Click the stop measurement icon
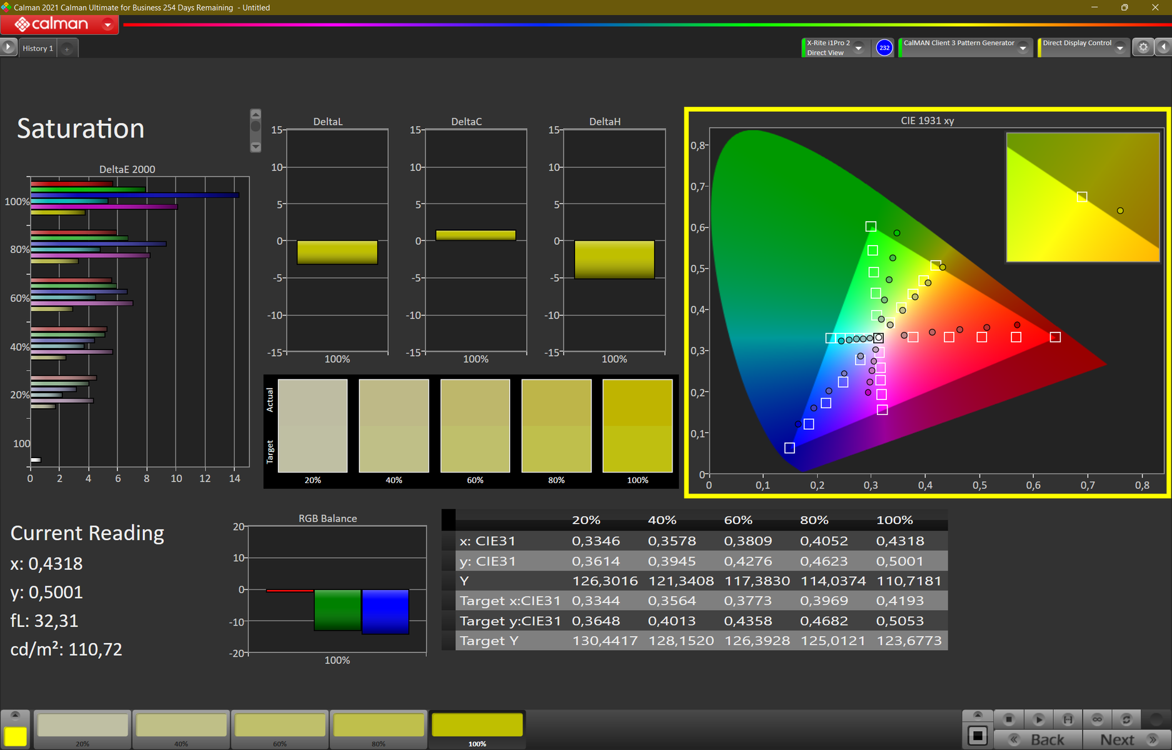The height and width of the screenshot is (750, 1172). click(x=1008, y=719)
